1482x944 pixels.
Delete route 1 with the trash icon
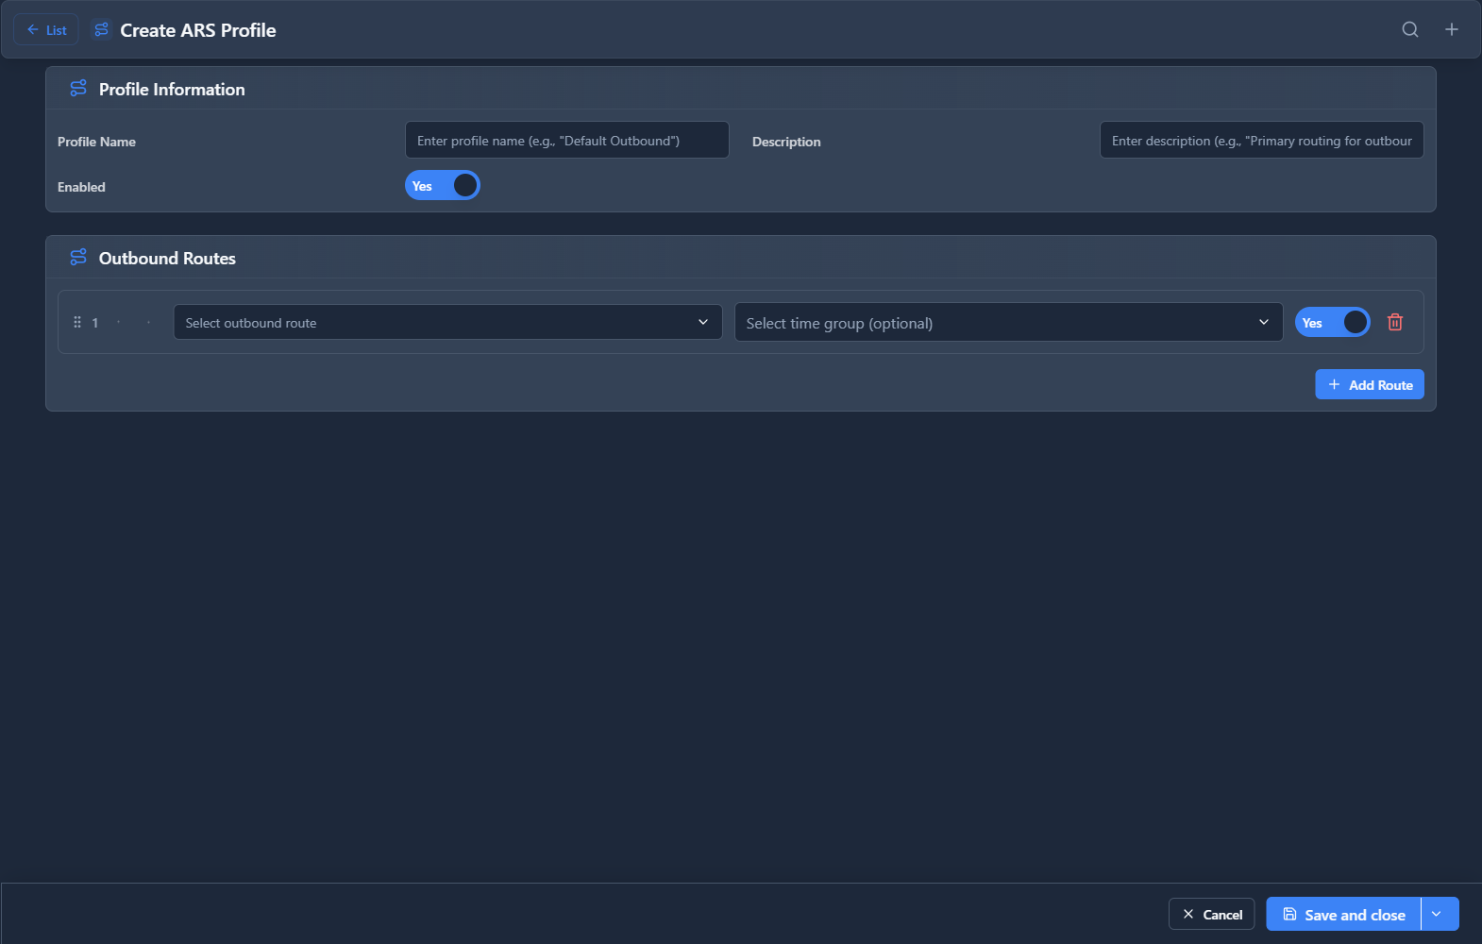1394,323
